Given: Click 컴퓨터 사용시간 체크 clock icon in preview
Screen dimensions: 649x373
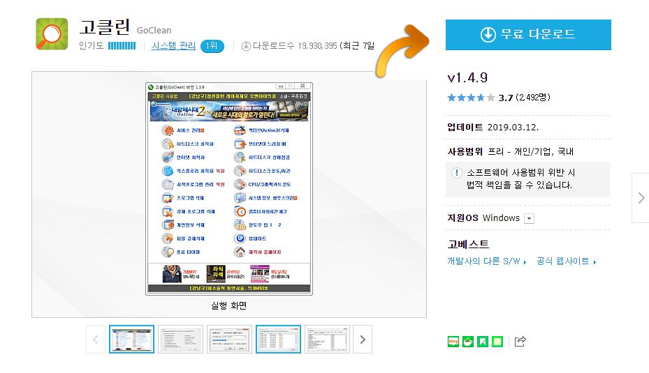Looking at the screenshot, I should click(240, 211).
